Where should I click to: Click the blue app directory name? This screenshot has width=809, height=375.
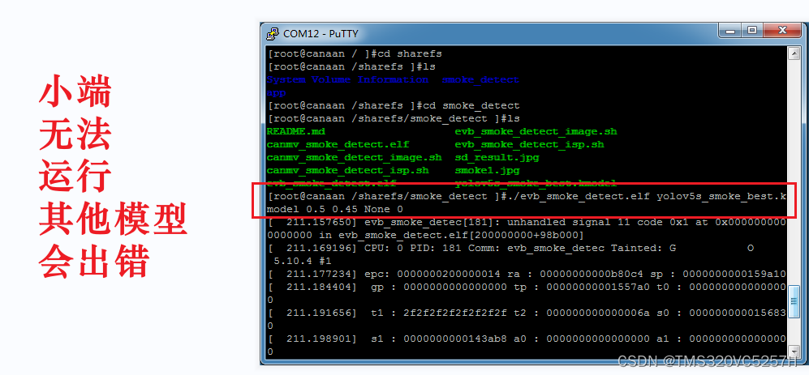(277, 92)
